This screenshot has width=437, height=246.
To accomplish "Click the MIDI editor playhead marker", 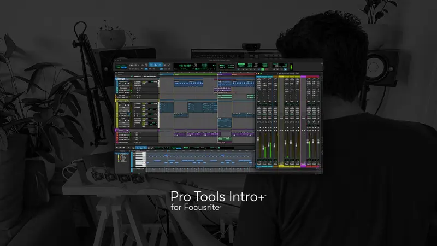I will click(168, 151).
